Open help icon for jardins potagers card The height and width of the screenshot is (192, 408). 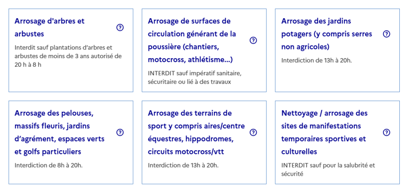tap(387, 34)
